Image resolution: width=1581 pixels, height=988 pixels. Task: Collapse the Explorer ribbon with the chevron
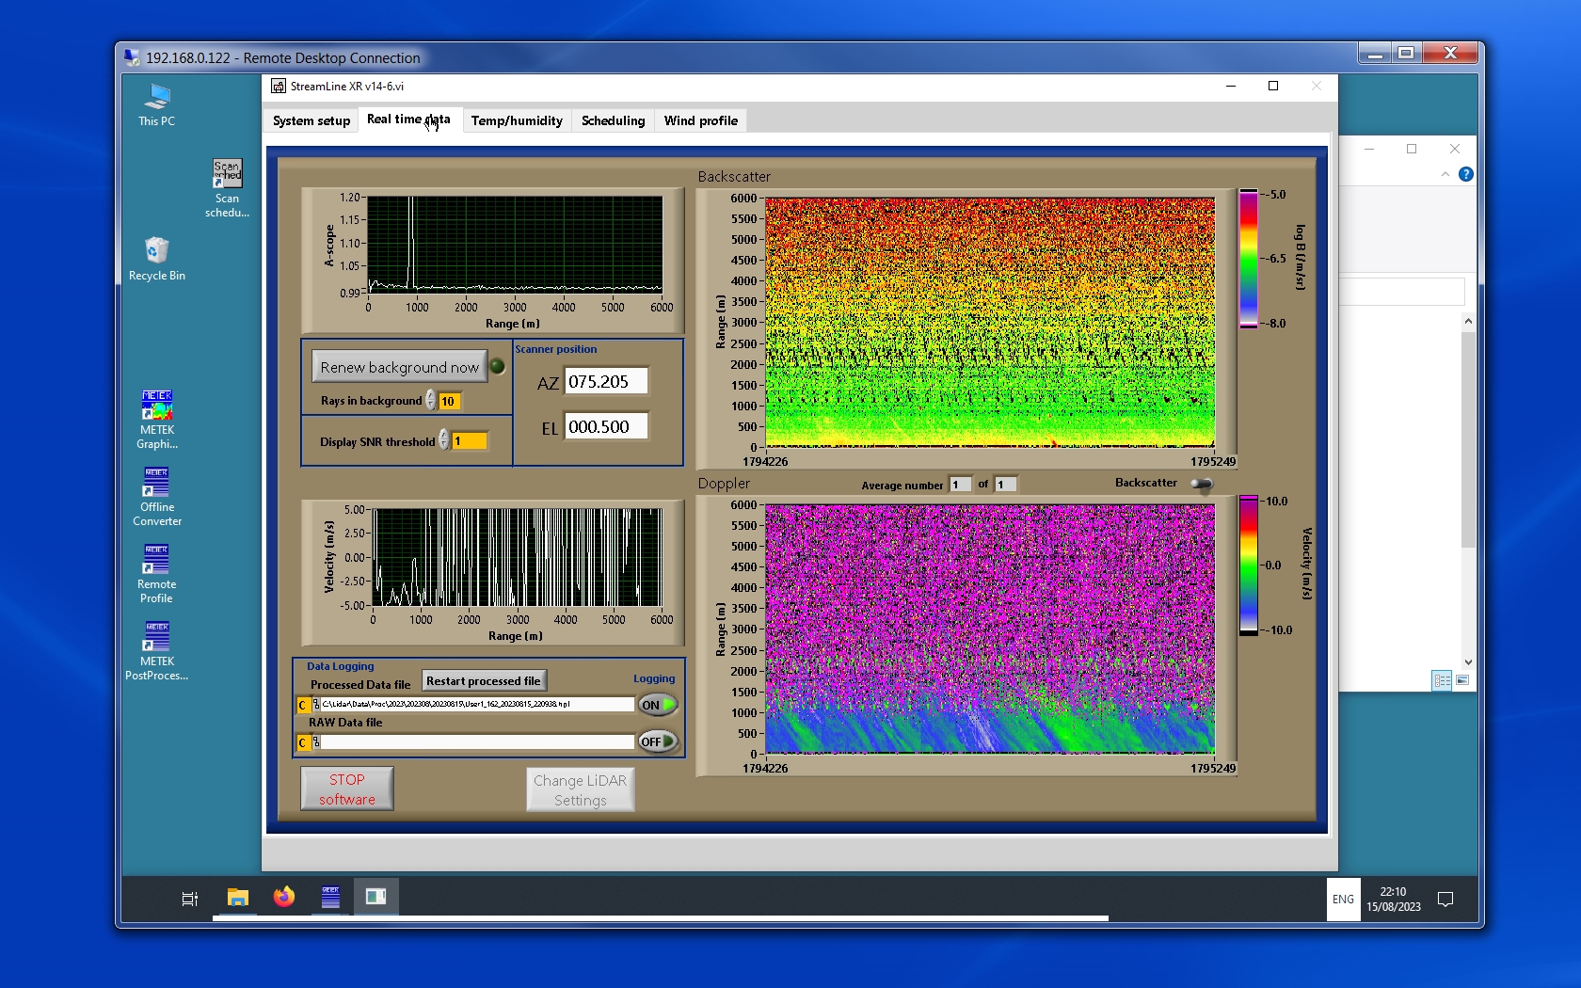[x=1445, y=174]
